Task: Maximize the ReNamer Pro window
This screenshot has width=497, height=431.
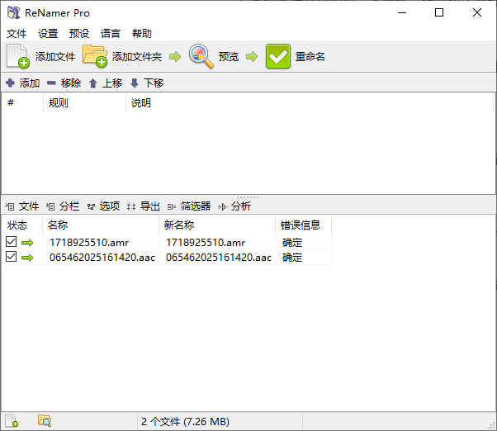Action: (x=439, y=12)
